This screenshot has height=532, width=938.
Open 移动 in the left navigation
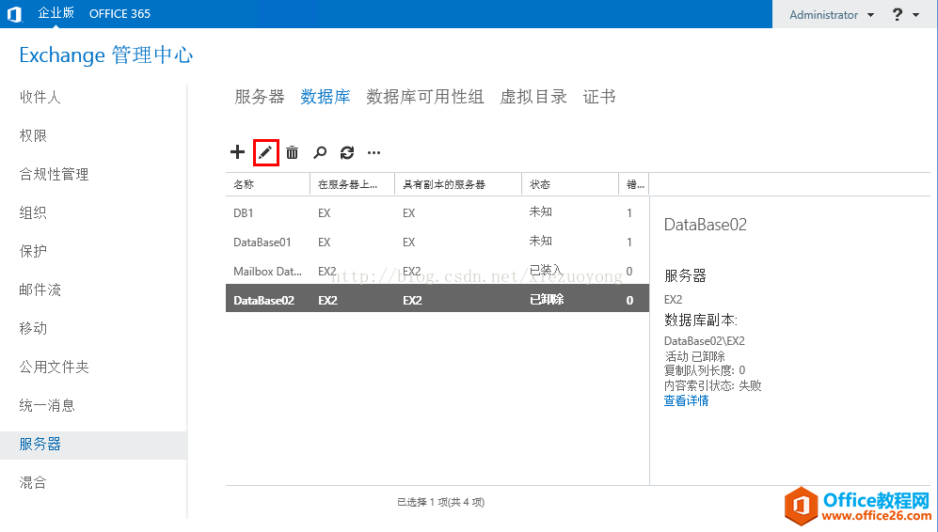point(33,328)
